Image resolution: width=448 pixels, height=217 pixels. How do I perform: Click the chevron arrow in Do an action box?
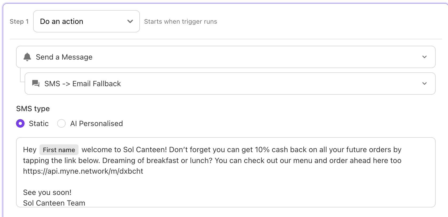click(x=130, y=21)
